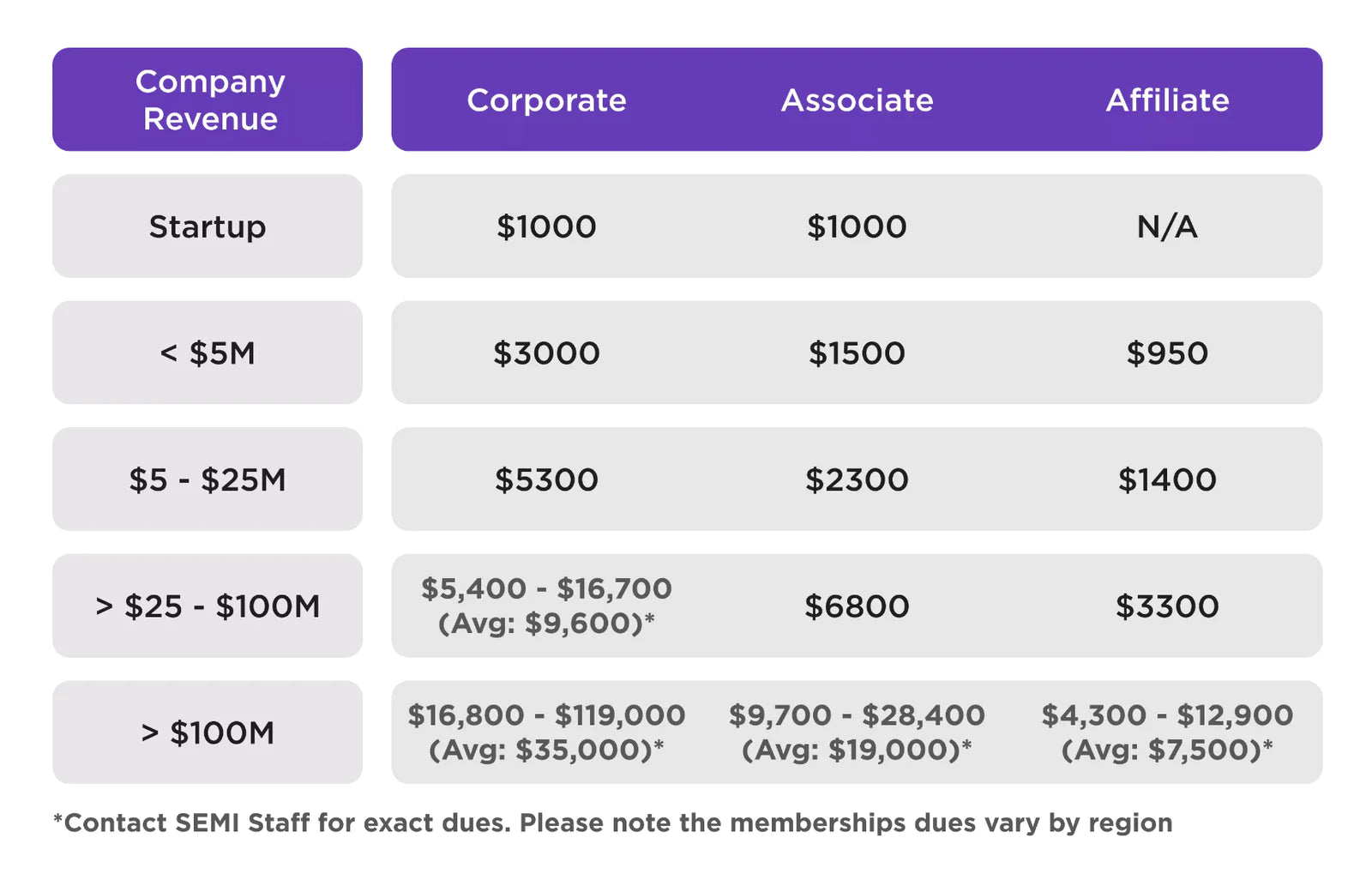Screen dimensions: 1372x880
Task: Select the Affiliate column header
Action: click(x=1167, y=100)
